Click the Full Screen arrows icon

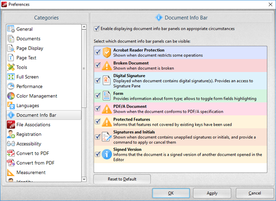11,77
